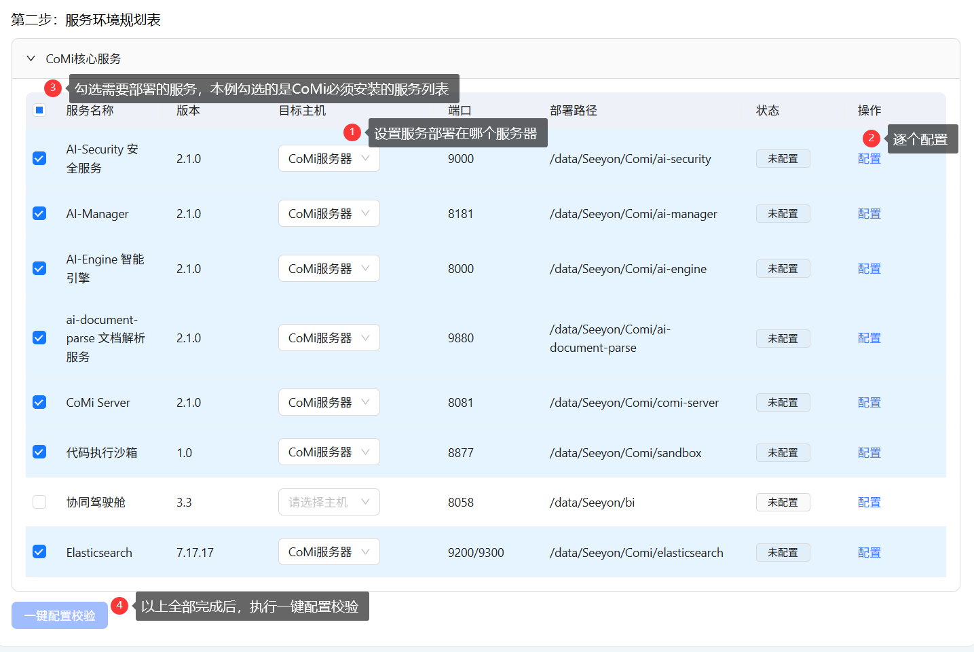
Task: Click 配置 link for CoMi Server row
Action: 869,402
